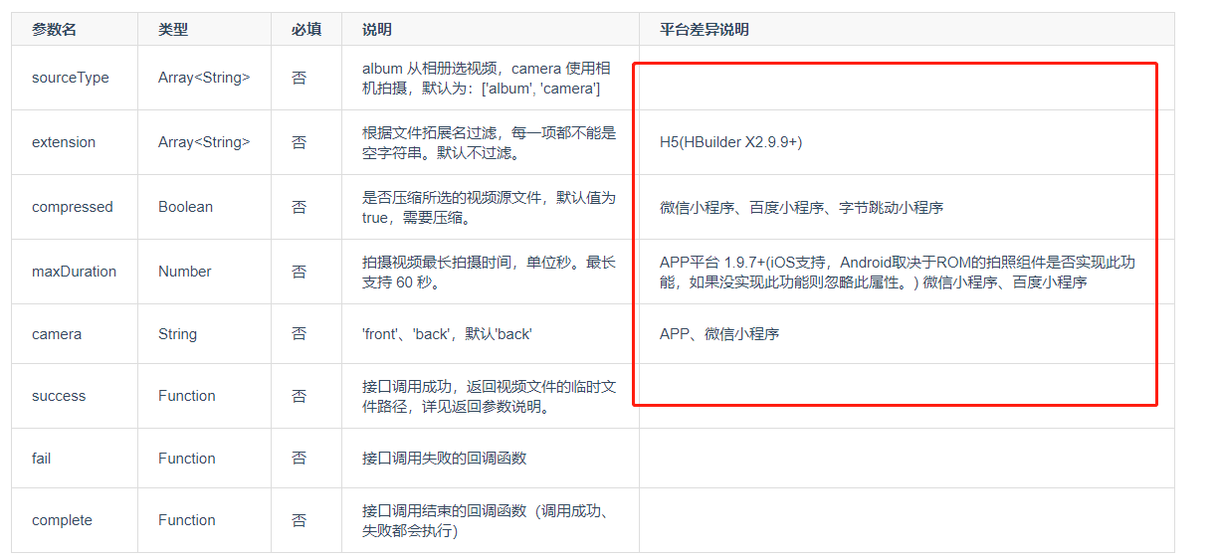Click the 说明 column header
Image resolution: width=1216 pixels, height=560 pixels.
[x=377, y=30]
